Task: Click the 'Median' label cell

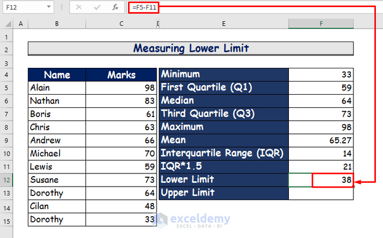Action: (224, 101)
